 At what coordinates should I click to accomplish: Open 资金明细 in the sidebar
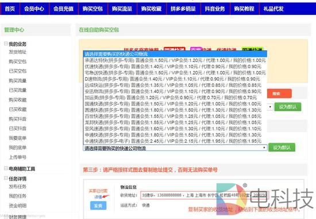18,205
